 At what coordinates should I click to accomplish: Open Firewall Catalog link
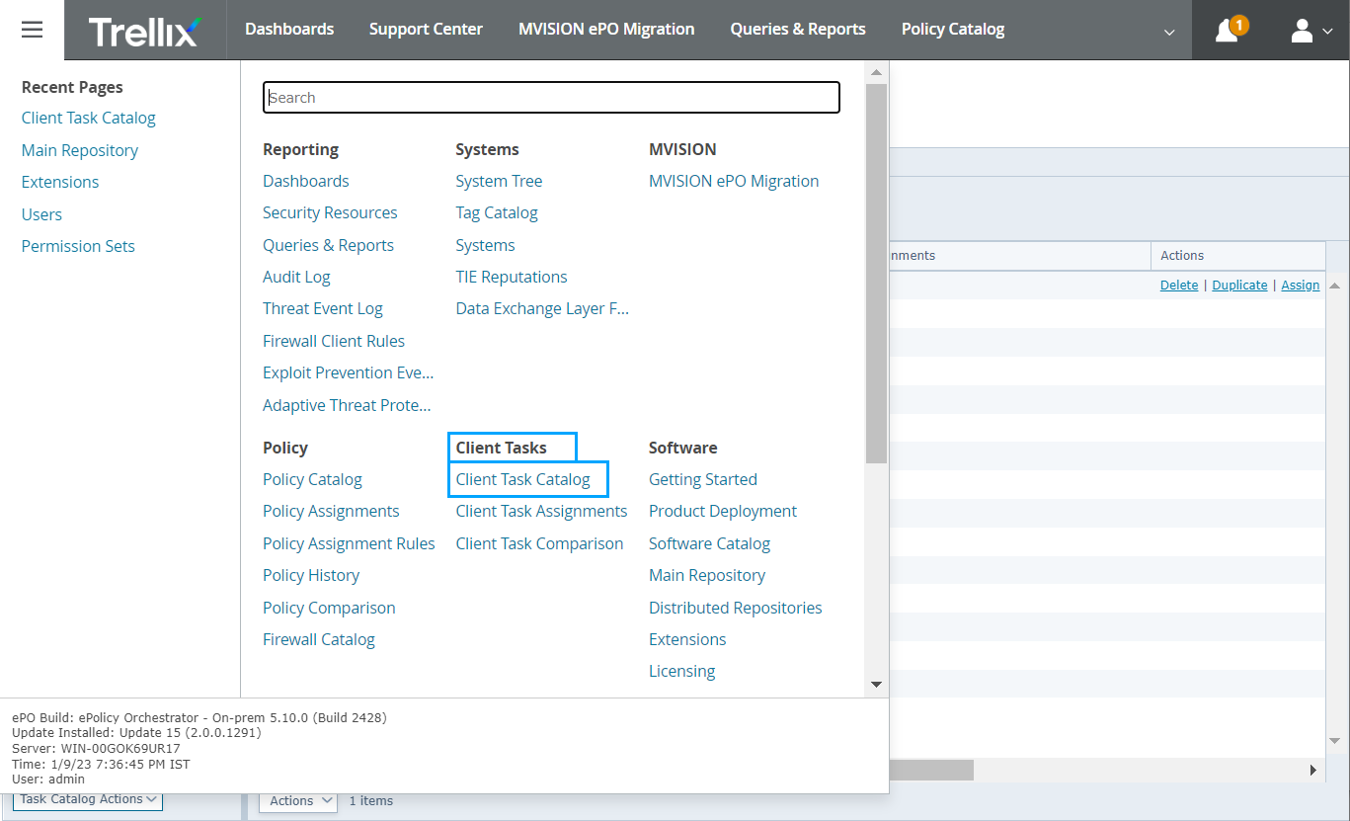click(319, 639)
